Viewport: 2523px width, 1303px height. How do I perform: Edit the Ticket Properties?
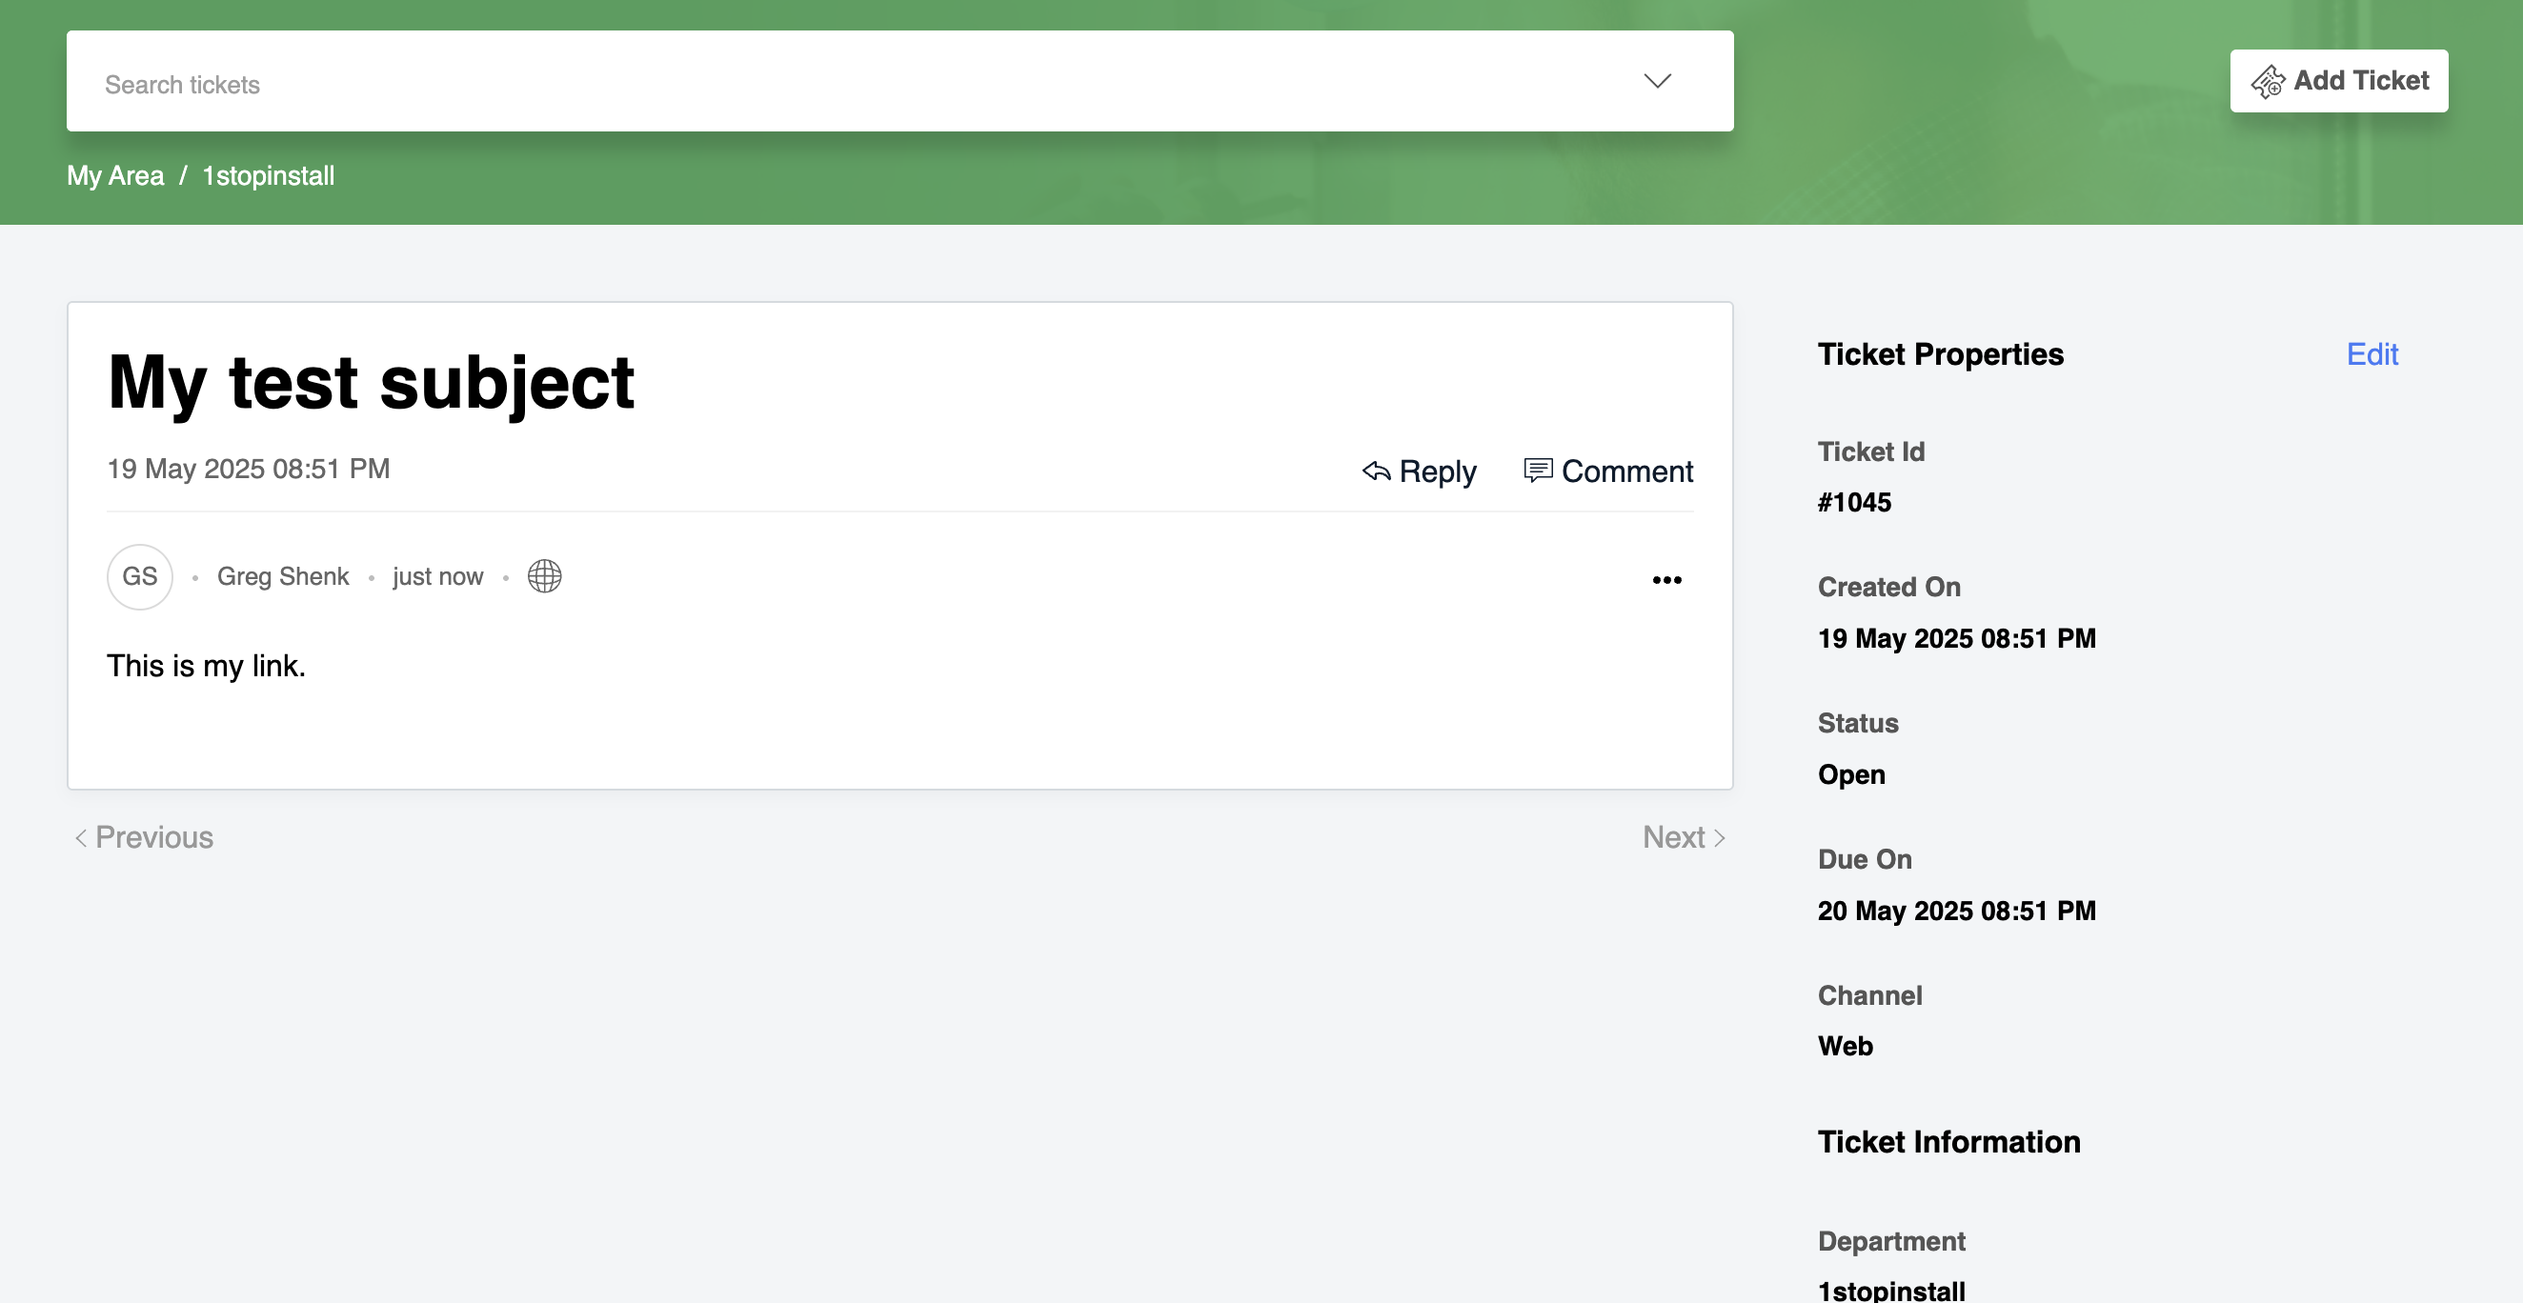point(2372,354)
